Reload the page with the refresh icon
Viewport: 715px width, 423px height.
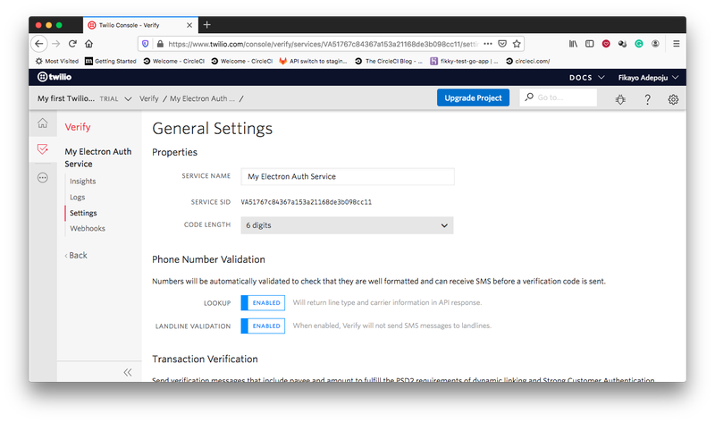coord(72,44)
